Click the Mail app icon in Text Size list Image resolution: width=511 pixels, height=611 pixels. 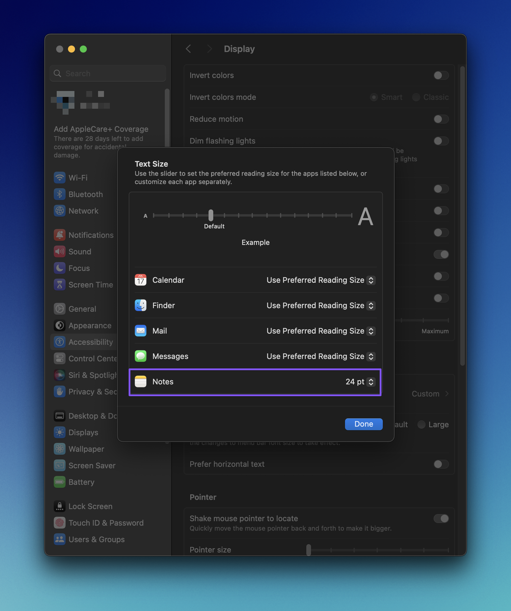tap(141, 331)
